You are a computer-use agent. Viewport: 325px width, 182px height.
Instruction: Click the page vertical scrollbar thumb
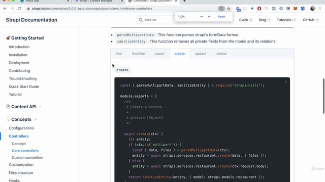point(323,96)
